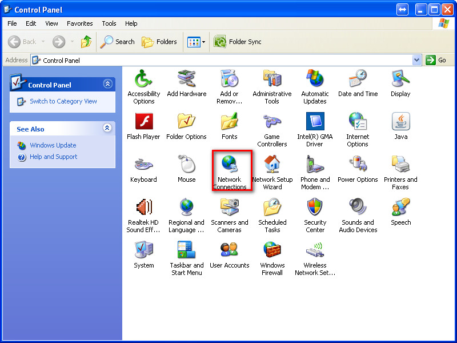This screenshot has width=457, height=343.
Task: Open Mouse settings
Action: 187,169
